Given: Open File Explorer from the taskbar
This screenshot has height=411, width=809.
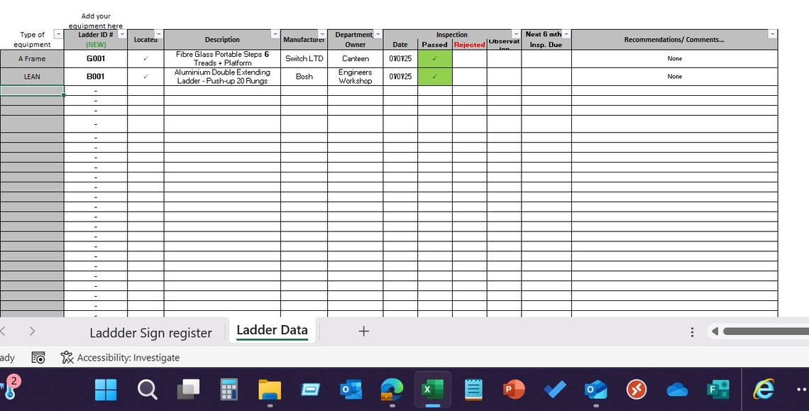Looking at the screenshot, I should click(x=270, y=389).
